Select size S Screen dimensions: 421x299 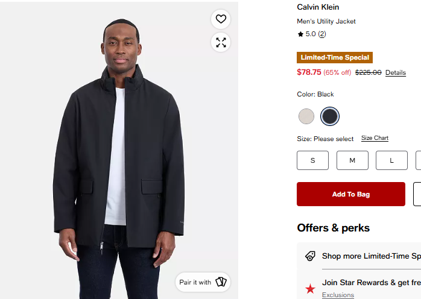click(x=312, y=160)
